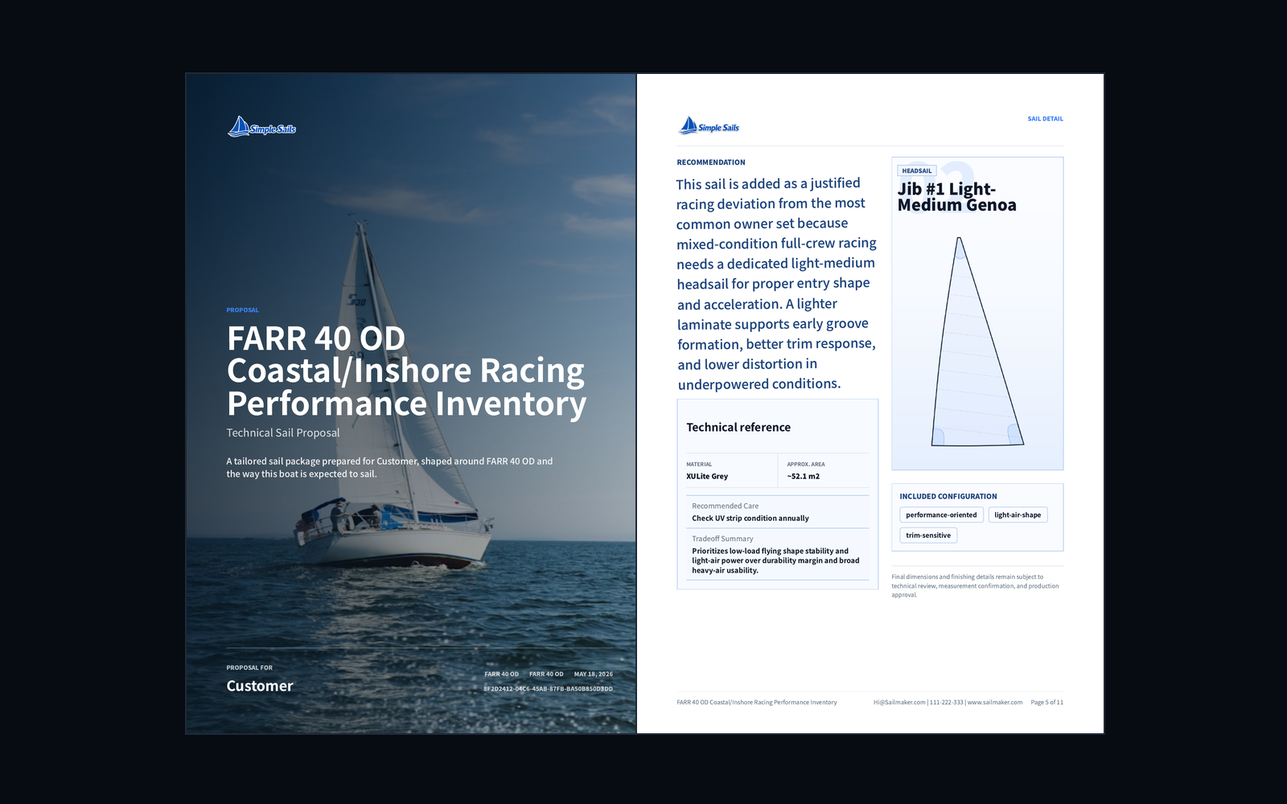Viewport: 1287px width, 804px height.
Task: Click the 'Final dimensions and finishing details' disclaimer
Action: (x=975, y=586)
